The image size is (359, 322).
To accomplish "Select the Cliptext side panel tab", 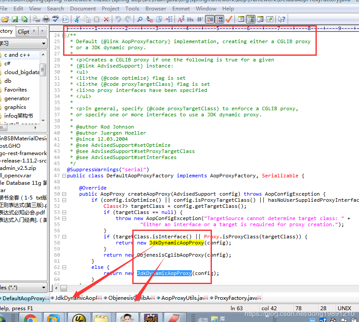I will (x=23, y=32).
